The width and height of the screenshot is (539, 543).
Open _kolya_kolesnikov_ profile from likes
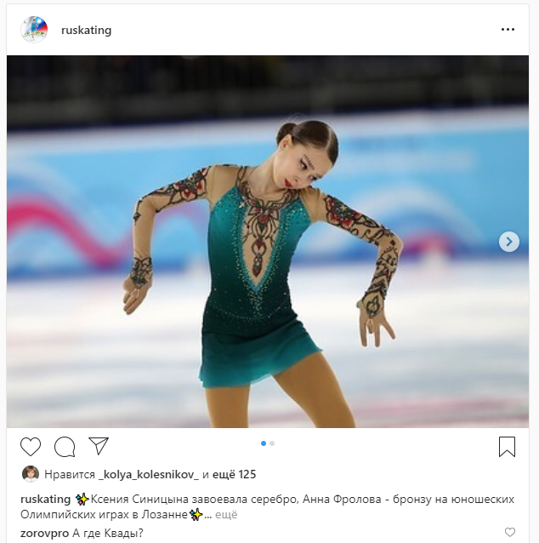(x=149, y=474)
